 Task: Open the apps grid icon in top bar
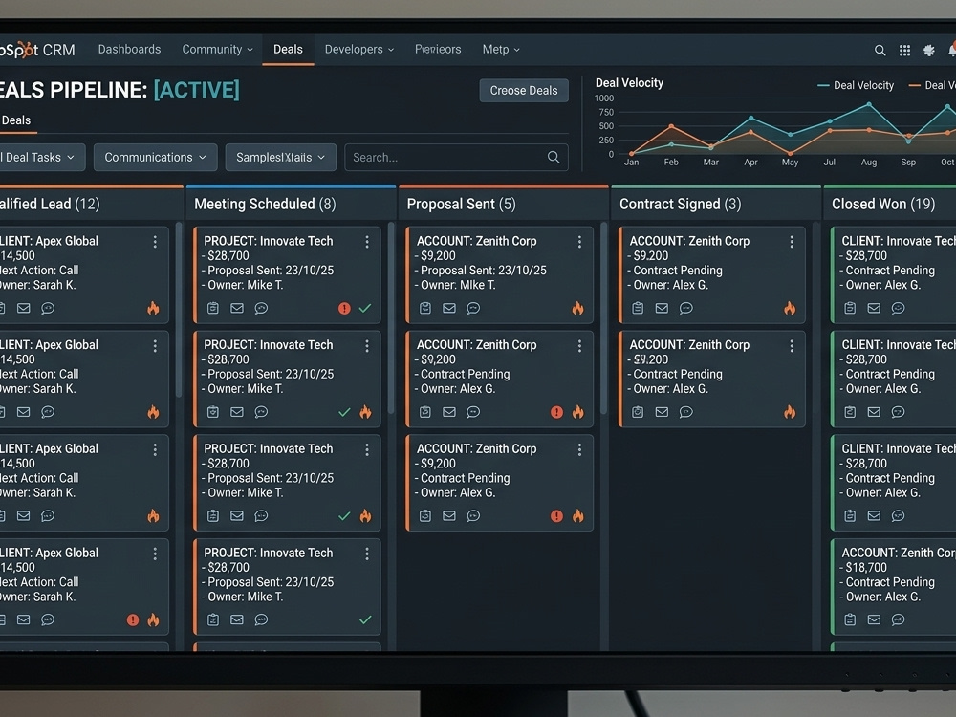tap(904, 50)
